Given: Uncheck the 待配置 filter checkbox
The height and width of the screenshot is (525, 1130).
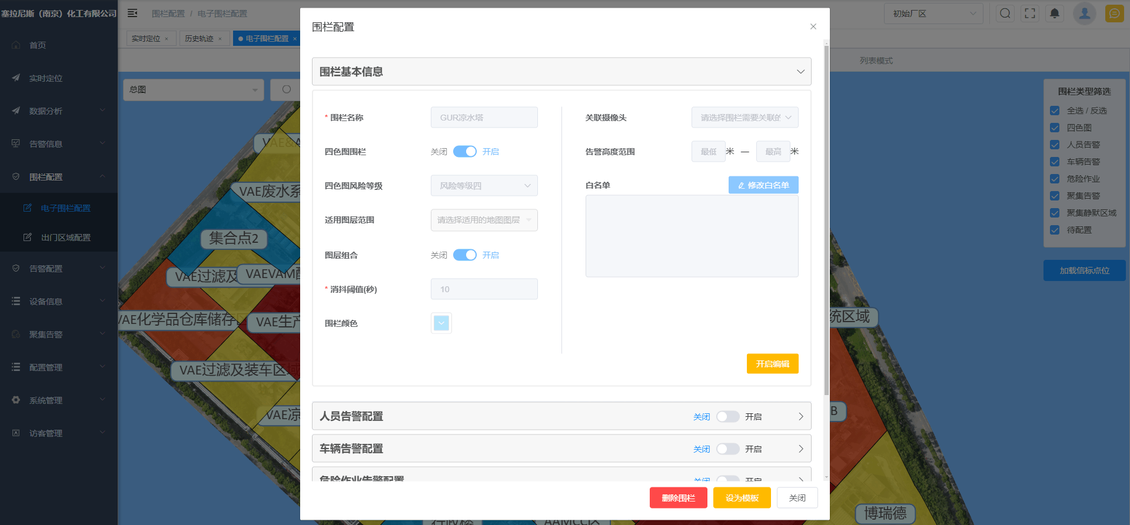Looking at the screenshot, I should (1055, 230).
